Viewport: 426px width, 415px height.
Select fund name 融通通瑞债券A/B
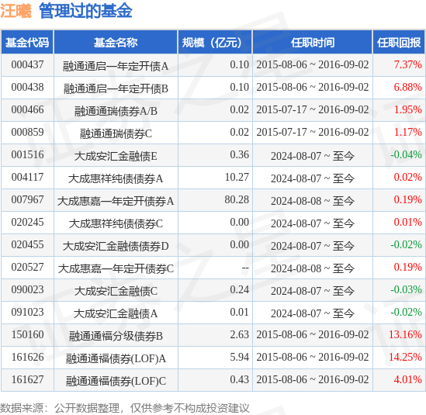116,111
